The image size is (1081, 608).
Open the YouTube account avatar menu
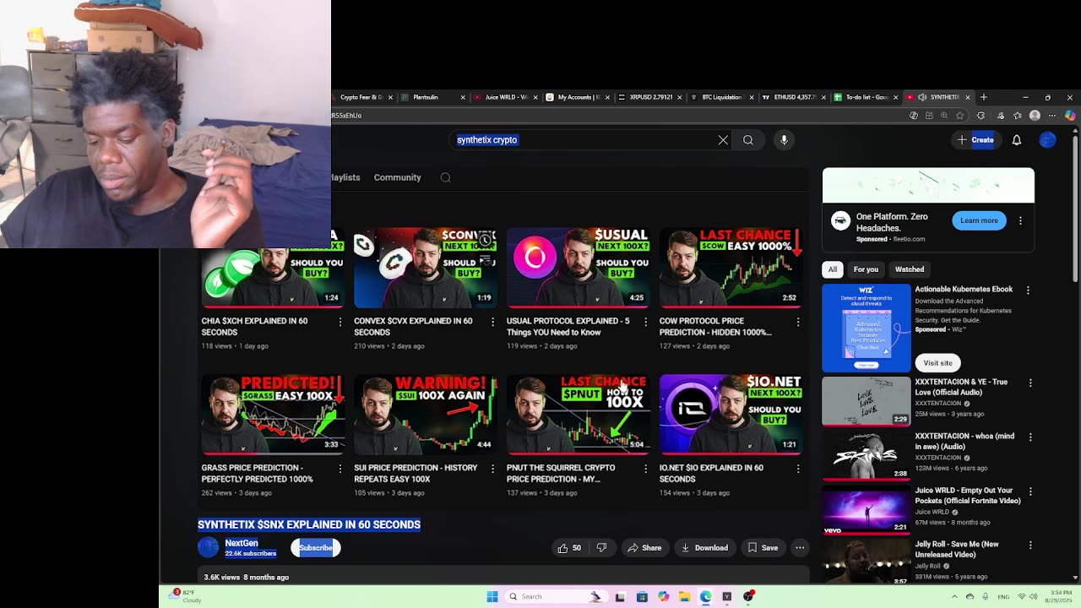click(x=1047, y=140)
